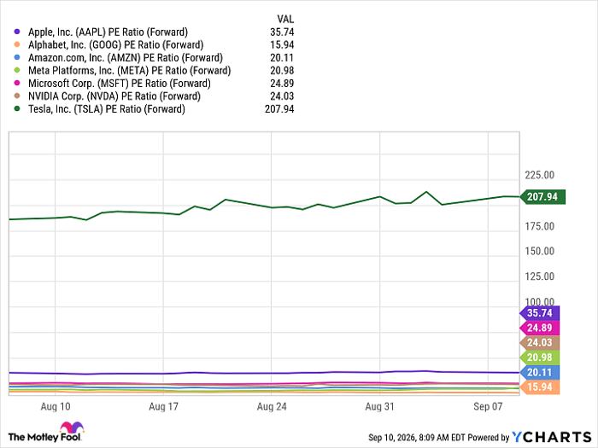Click the Aug 31 x-axis label
This screenshot has width=598, height=448.
pyautogui.click(x=379, y=406)
